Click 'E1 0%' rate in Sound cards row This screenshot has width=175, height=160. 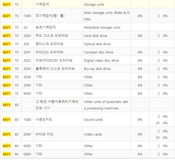pyautogui.click(x=162, y=123)
